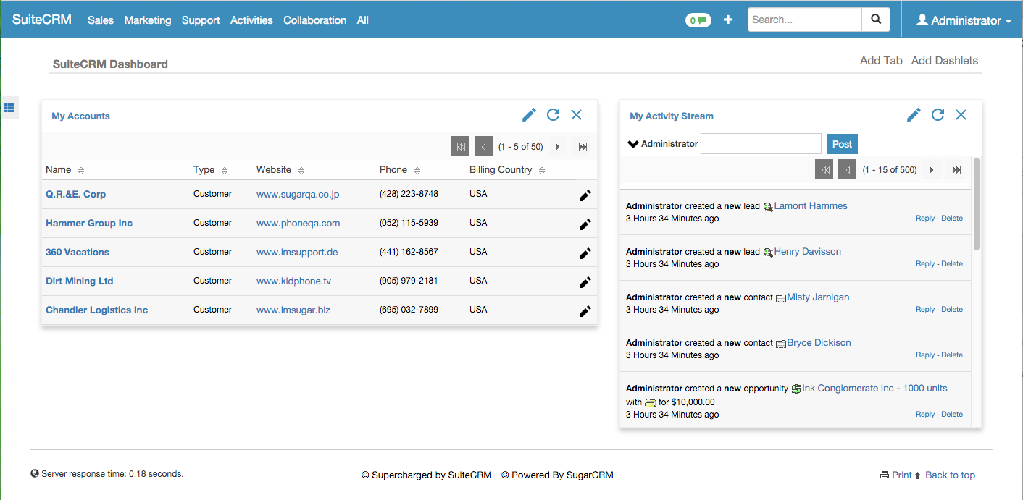This screenshot has width=1023, height=500.
Task: Click the SuiteCRM logo
Action: pyautogui.click(x=42, y=20)
